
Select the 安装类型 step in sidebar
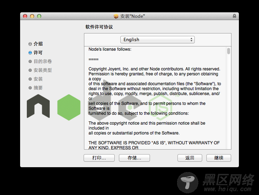pos(40,70)
